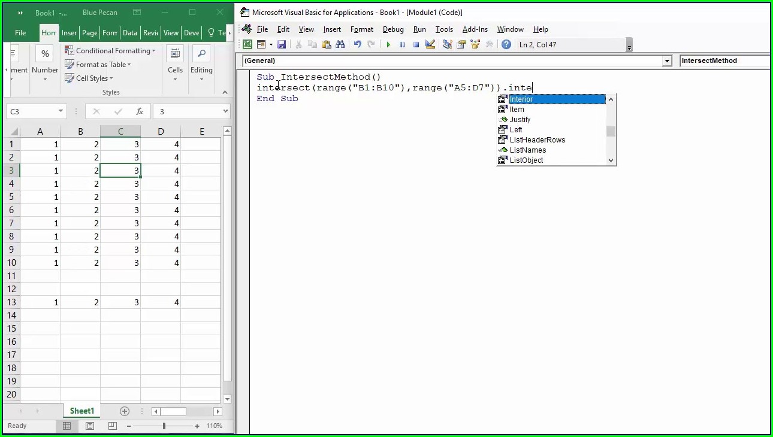Image resolution: width=773 pixels, height=437 pixels.
Task: Click the Insert Function fx icon
Action: (139, 111)
